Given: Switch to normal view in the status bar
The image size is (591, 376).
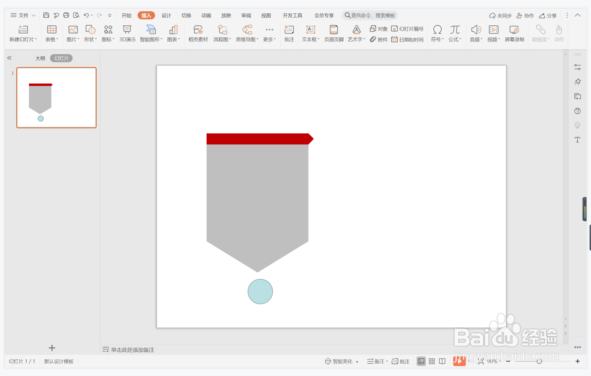Looking at the screenshot, I should pyautogui.click(x=421, y=361).
